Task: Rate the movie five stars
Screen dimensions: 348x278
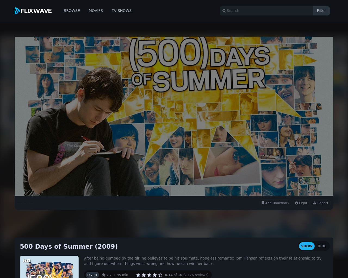Action: tap(160, 275)
